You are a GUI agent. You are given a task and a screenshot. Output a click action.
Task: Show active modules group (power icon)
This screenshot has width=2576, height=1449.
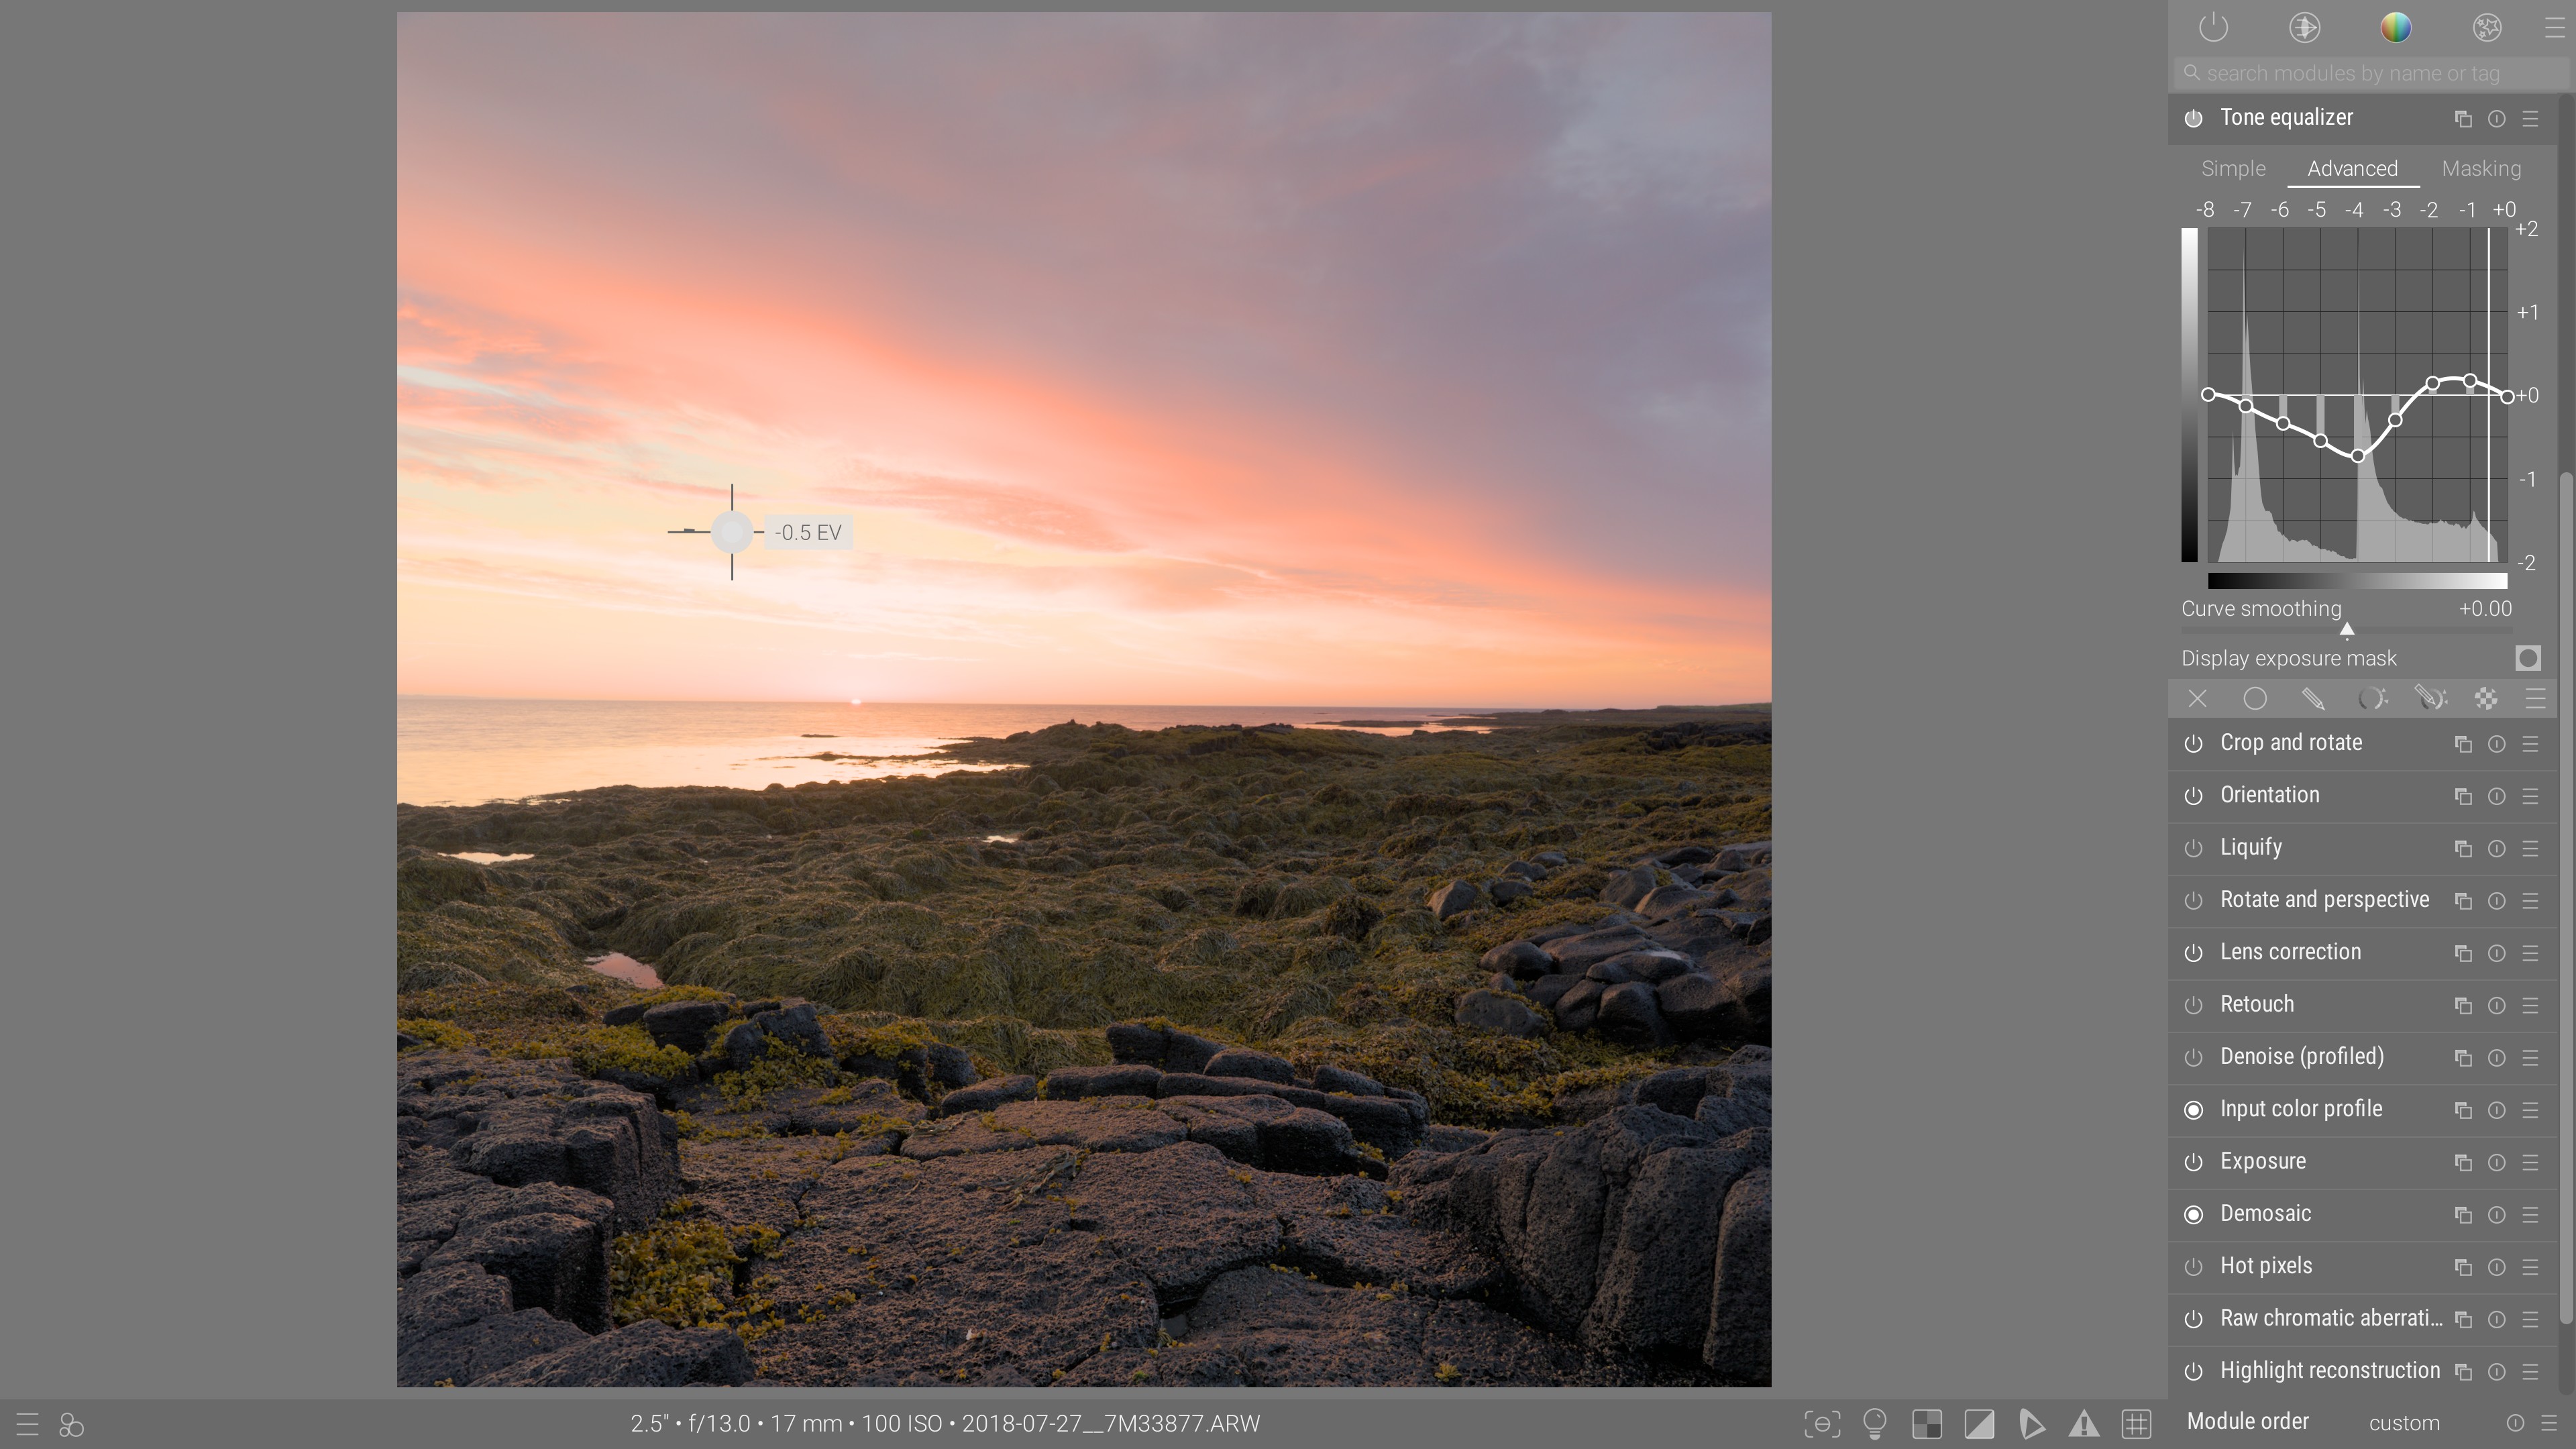pyautogui.click(x=2214, y=27)
